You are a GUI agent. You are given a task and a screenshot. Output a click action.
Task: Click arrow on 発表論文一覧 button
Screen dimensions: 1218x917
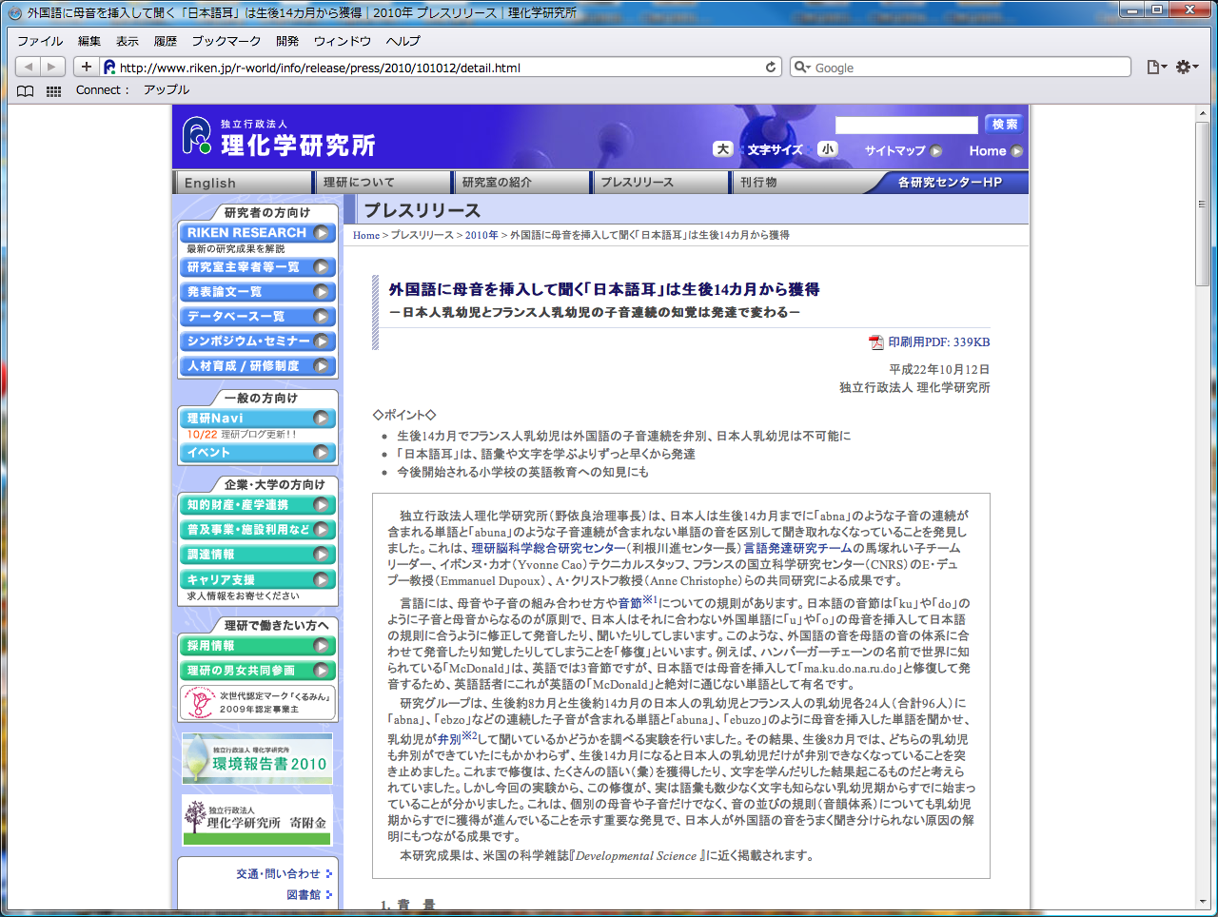click(322, 292)
